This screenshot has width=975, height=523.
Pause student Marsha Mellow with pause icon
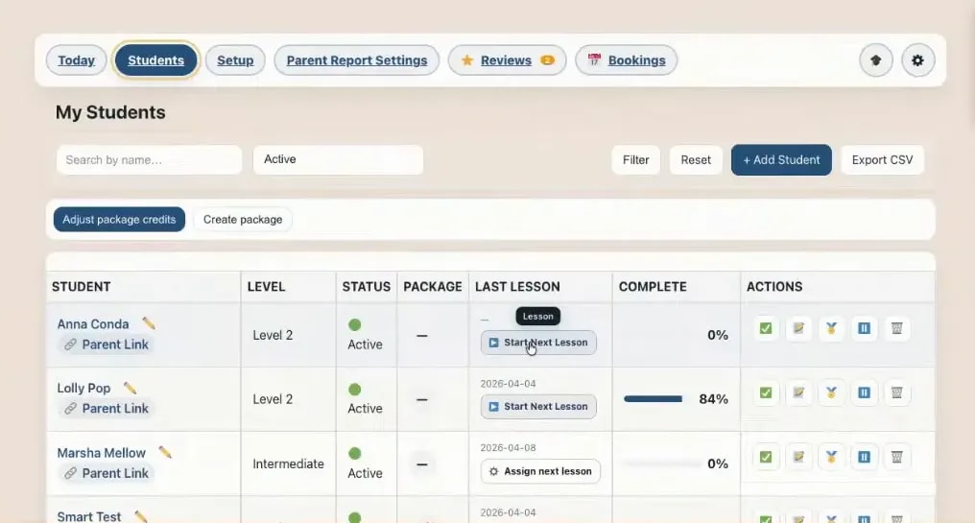pos(865,457)
